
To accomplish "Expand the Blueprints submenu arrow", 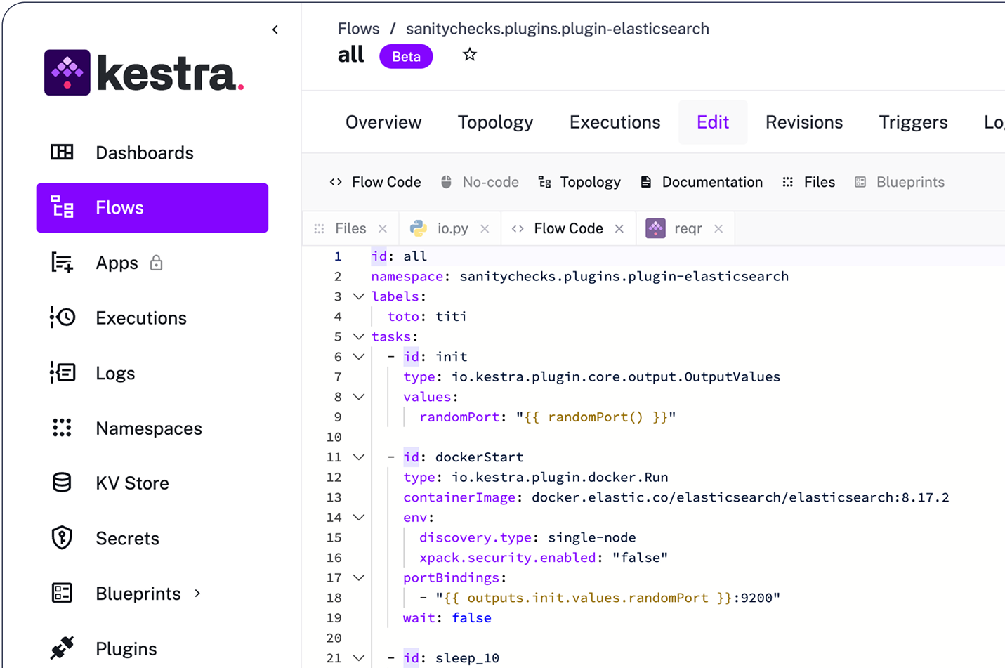I will click(197, 594).
